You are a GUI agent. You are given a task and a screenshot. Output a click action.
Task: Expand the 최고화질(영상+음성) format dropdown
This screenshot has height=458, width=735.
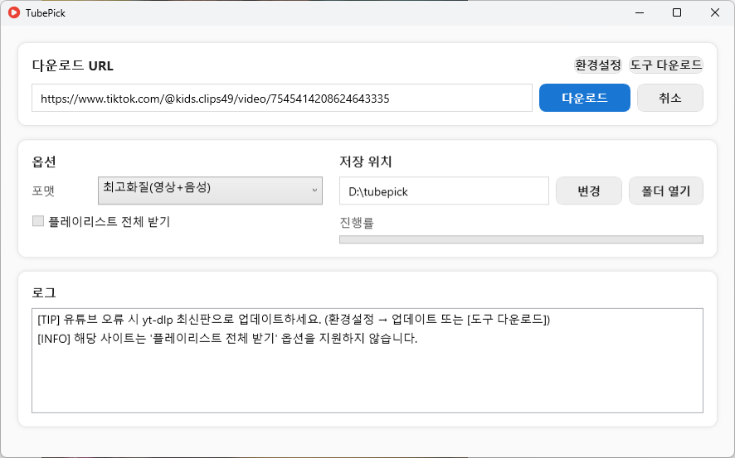[x=210, y=190]
